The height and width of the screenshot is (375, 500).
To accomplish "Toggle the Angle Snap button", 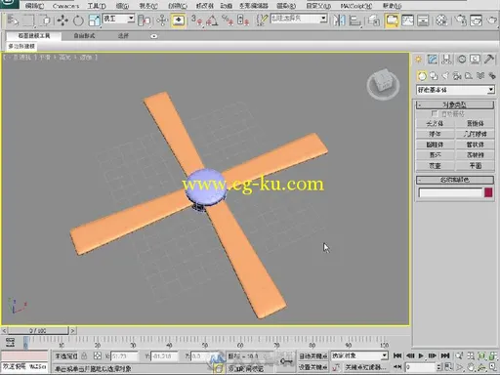I will (212, 21).
